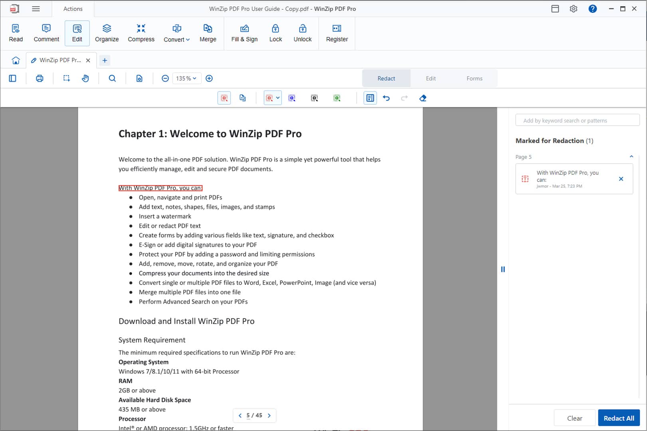Open the Compress tool
The height and width of the screenshot is (431, 647).
point(141,33)
